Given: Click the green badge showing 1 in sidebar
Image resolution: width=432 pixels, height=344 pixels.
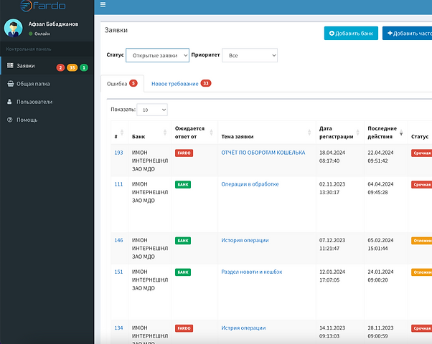Looking at the screenshot, I should coord(84,67).
